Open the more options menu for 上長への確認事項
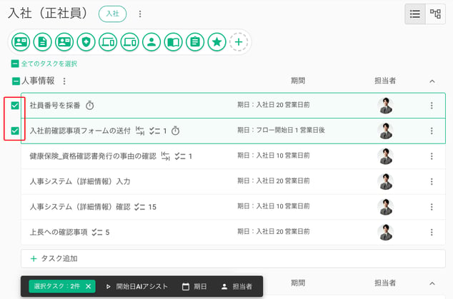Image resolution: width=453 pixels, height=299 pixels. (x=432, y=233)
